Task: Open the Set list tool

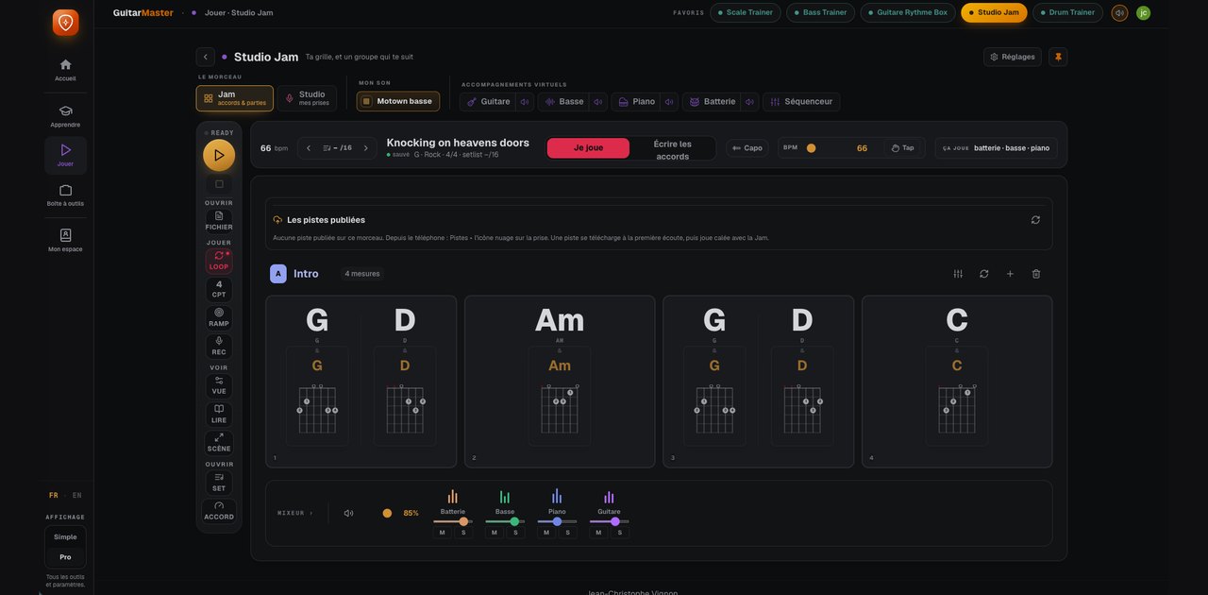Action: coord(219,483)
